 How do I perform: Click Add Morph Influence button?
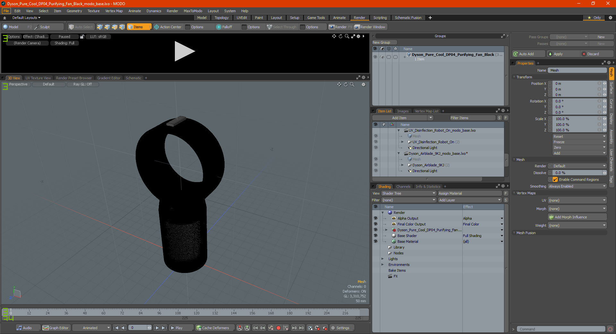point(577,217)
